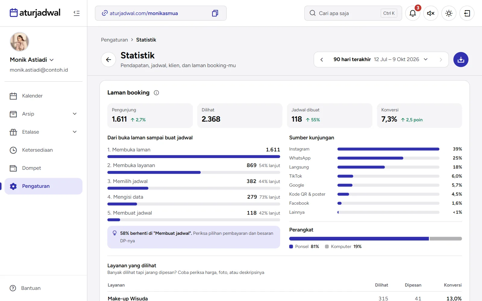Select Pengaturan in the sidebar
This screenshot has height=301, width=482.
click(43, 186)
